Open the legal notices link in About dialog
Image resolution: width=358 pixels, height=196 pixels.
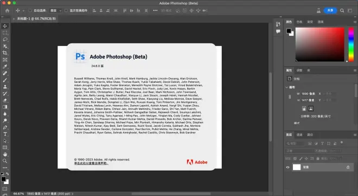(x=91, y=163)
